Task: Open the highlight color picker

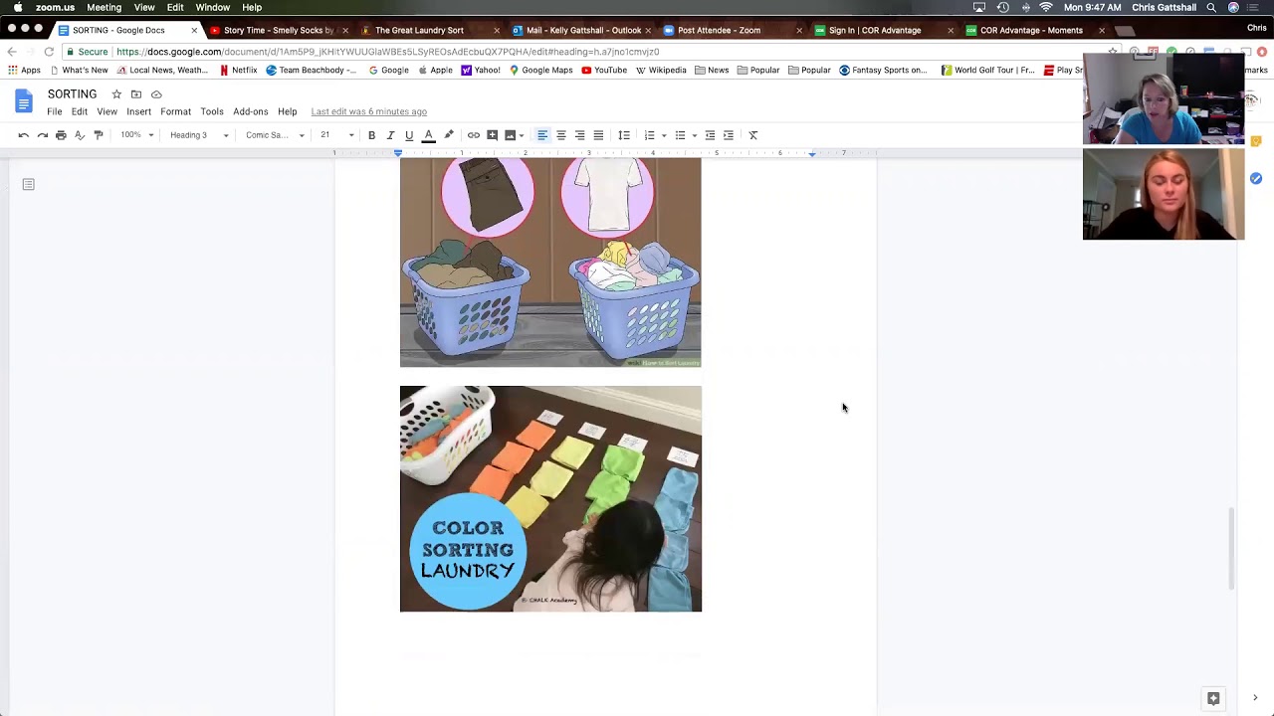Action: point(449,135)
